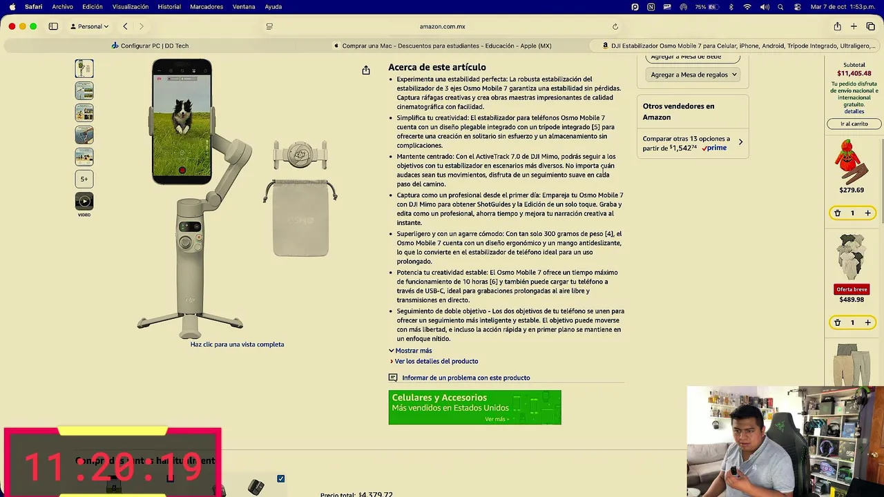
Task: Open the Safari app menu
Action: pos(33,7)
